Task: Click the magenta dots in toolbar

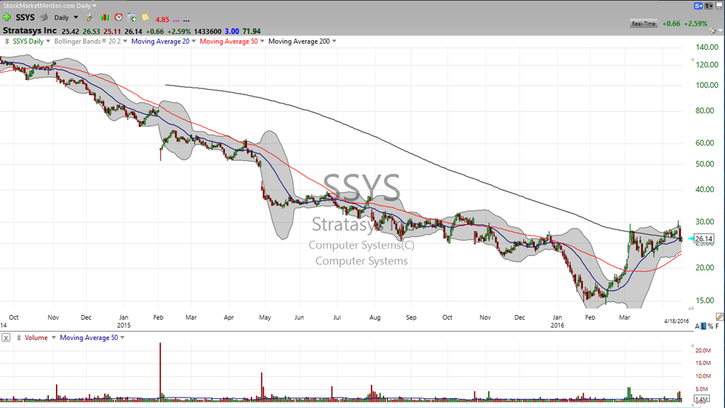Action: [176, 20]
